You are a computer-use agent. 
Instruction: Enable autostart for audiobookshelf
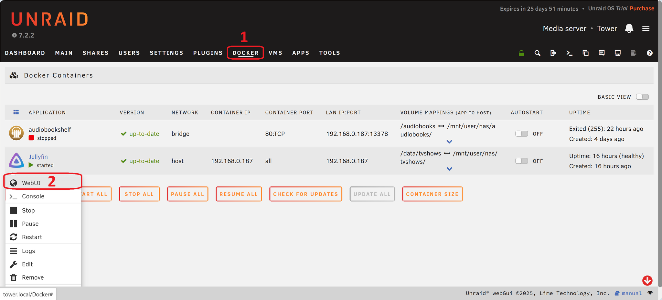[521, 134]
